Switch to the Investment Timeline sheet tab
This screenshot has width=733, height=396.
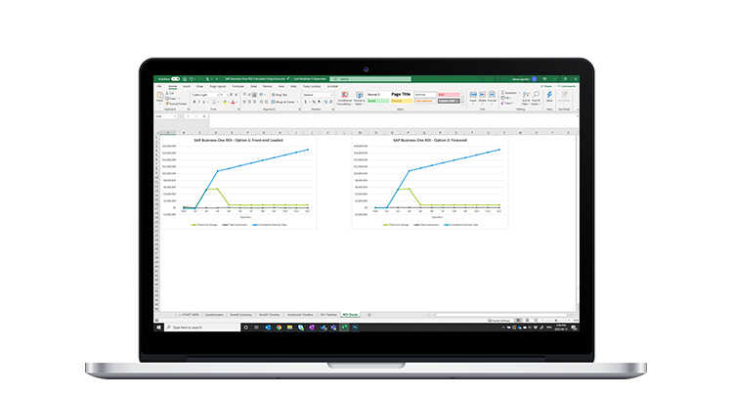pyautogui.click(x=300, y=315)
